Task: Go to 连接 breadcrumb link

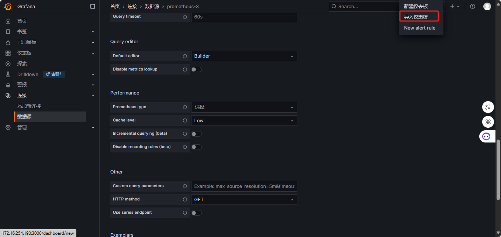Action: coord(132,7)
